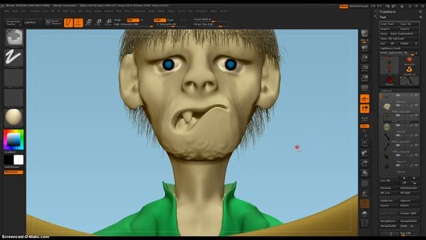Toggle the orange Zadd sculpt mode
Screen dimensions: 426x240
[x=160, y=20]
